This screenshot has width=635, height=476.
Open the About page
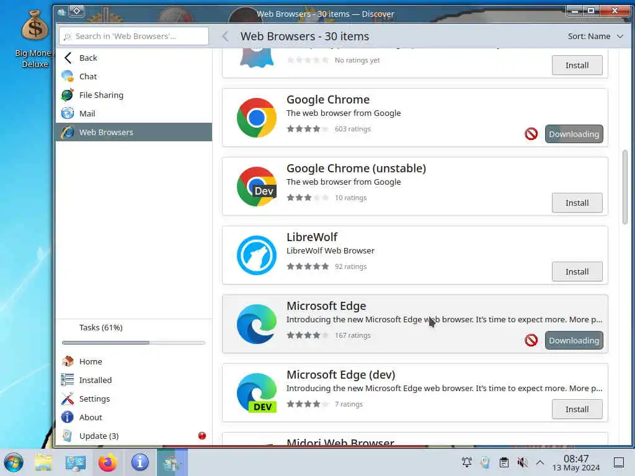tap(134, 417)
